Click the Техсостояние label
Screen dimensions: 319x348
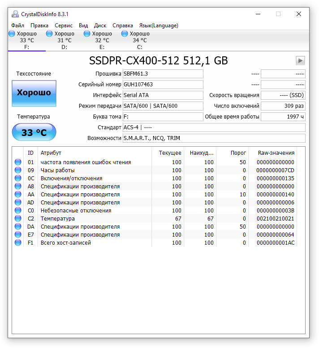coord(34,74)
